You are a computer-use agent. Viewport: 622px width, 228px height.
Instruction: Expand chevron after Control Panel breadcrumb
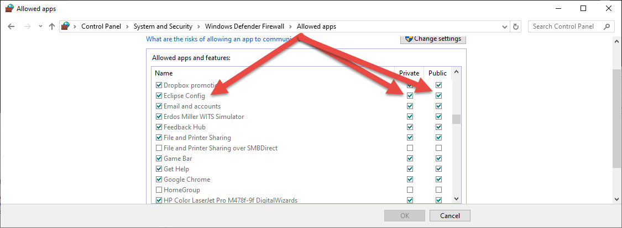pyautogui.click(x=128, y=26)
